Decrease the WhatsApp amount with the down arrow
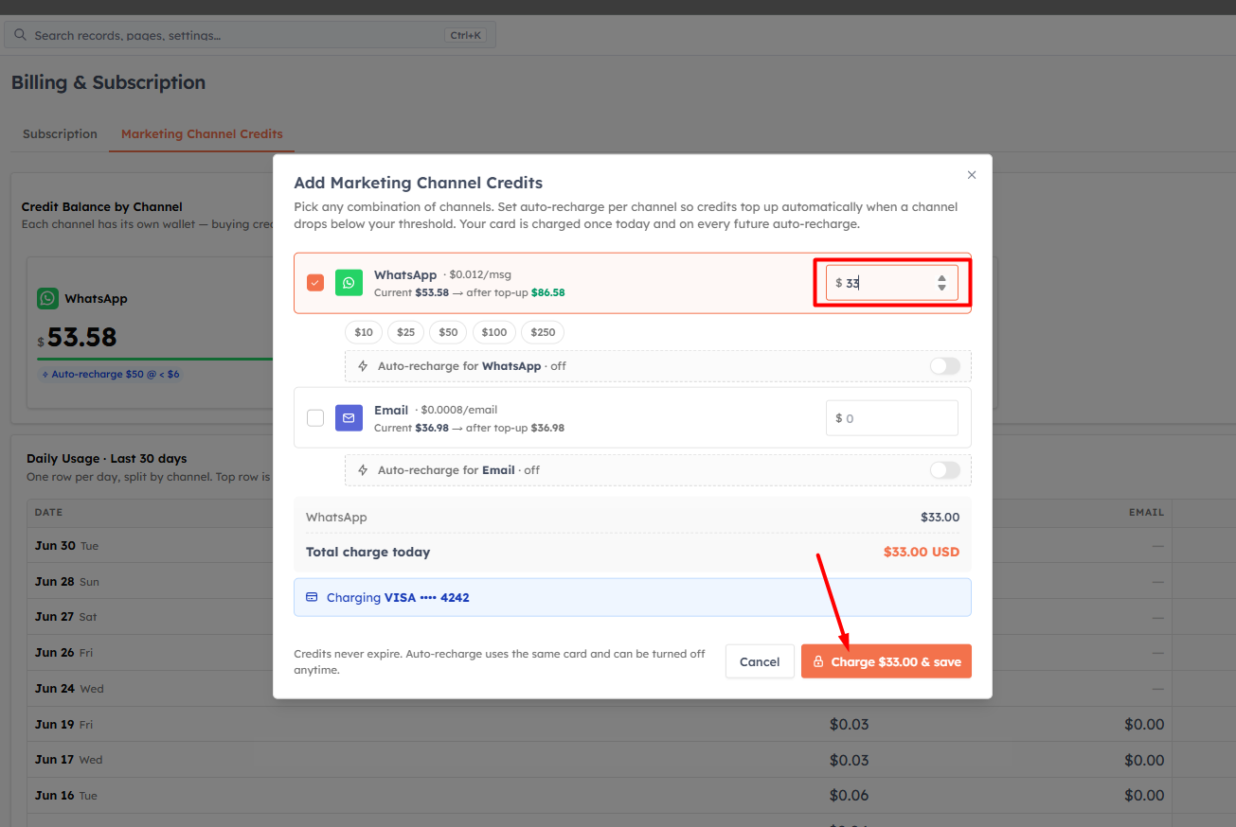The width and height of the screenshot is (1236, 827). pos(941,288)
